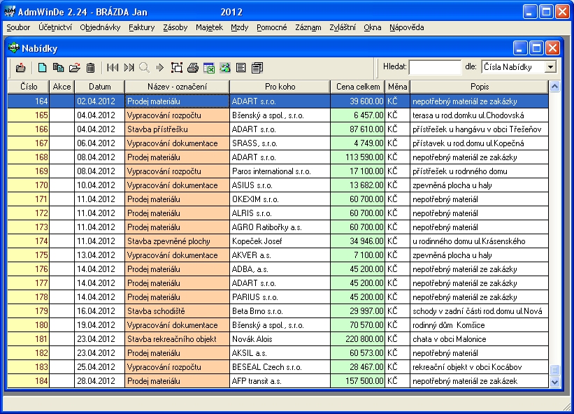574x414 pixels.
Task: Open the 'dle' Čísla Nabídky dropdown
Action: click(550, 67)
